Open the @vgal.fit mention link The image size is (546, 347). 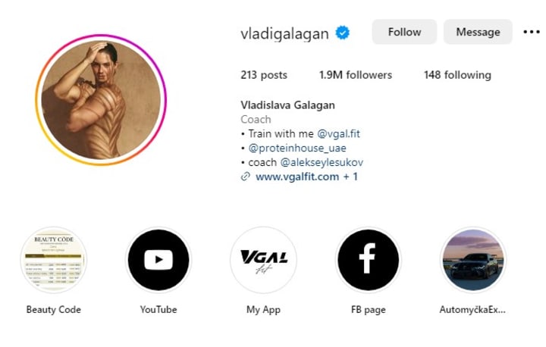point(338,133)
